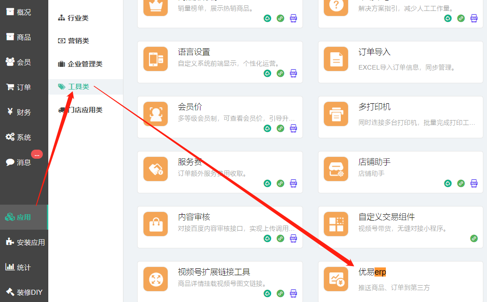This screenshot has height=302, width=487.
Task: Open the 订单导入 title link
Action: (374, 52)
